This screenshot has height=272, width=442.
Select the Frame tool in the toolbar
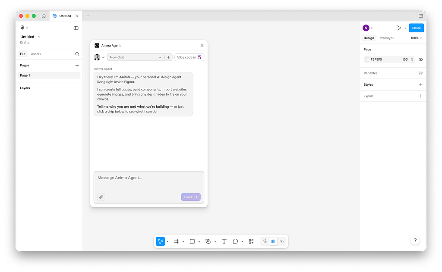tap(176, 241)
